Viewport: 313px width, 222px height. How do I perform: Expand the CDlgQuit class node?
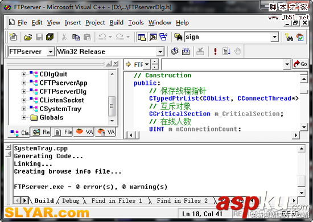[23, 74]
